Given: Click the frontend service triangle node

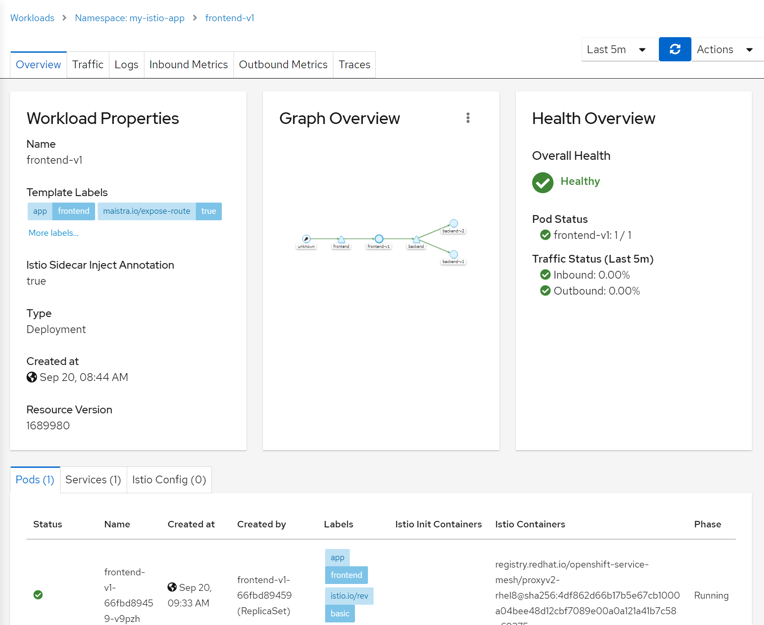Looking at the screenshot, I should tap(341, 239).
